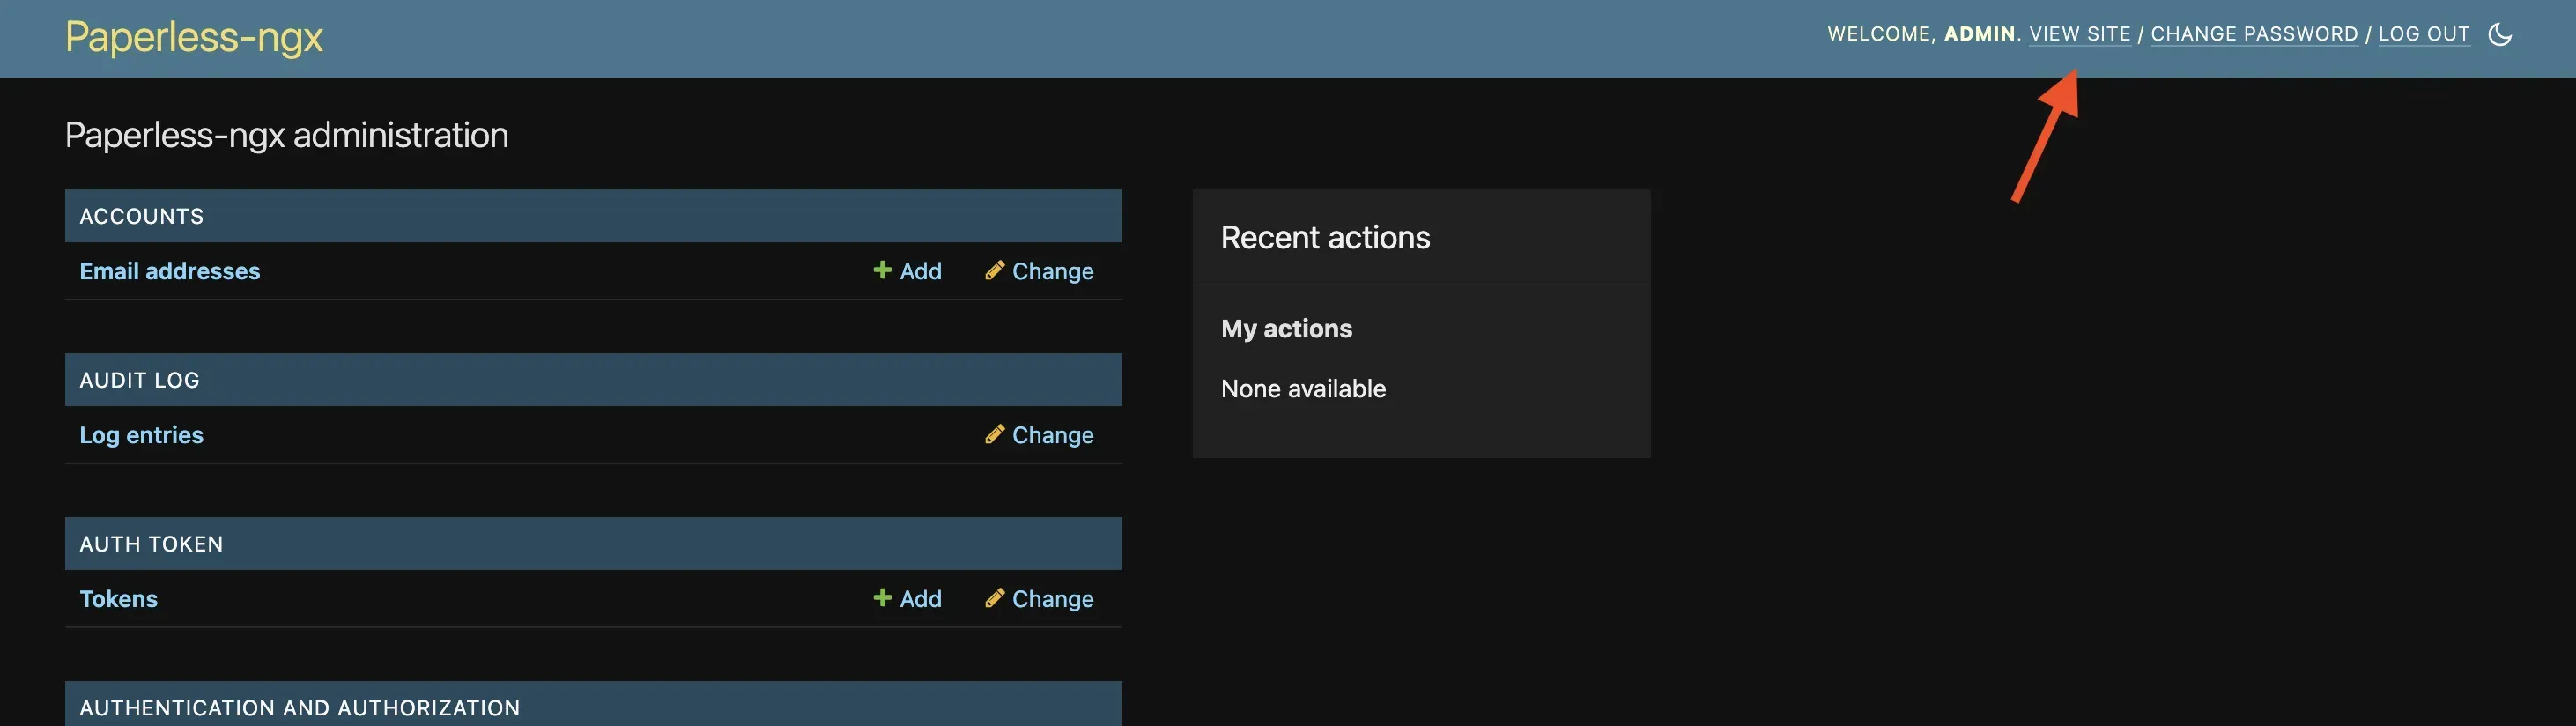
Task: Click the green plus icon for Tokens
Action: (x=882, y=598)
